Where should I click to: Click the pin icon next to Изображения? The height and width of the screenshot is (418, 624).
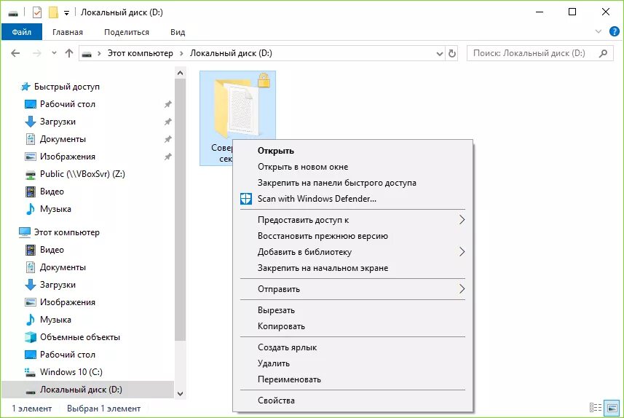[168, 157]
